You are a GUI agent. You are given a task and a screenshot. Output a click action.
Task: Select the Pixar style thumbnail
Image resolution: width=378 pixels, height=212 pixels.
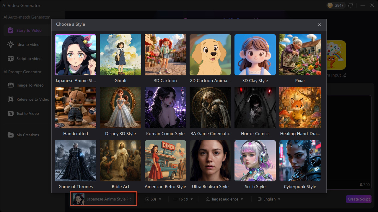(300, 55)
